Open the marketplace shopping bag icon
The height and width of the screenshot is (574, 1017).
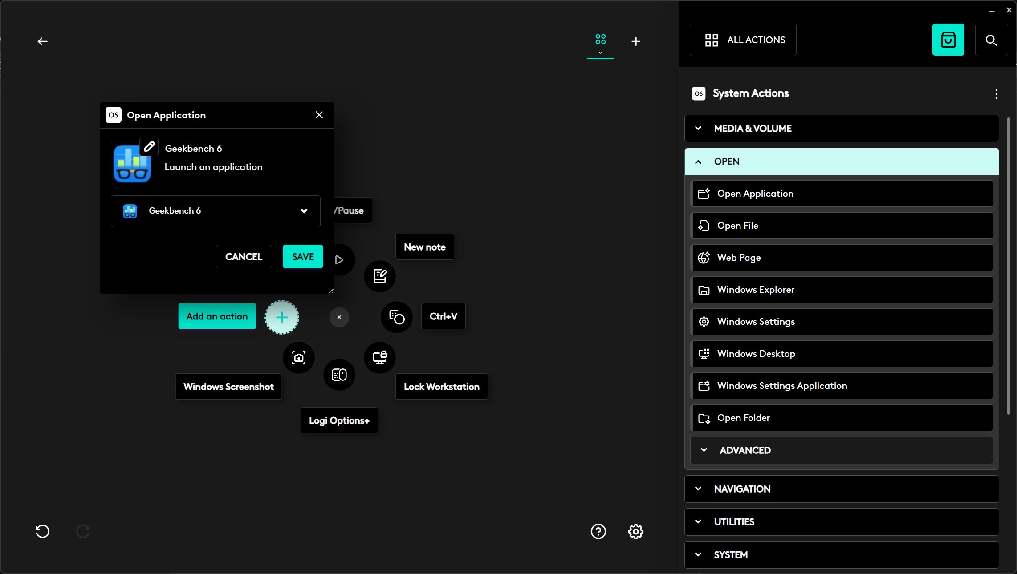948,40
